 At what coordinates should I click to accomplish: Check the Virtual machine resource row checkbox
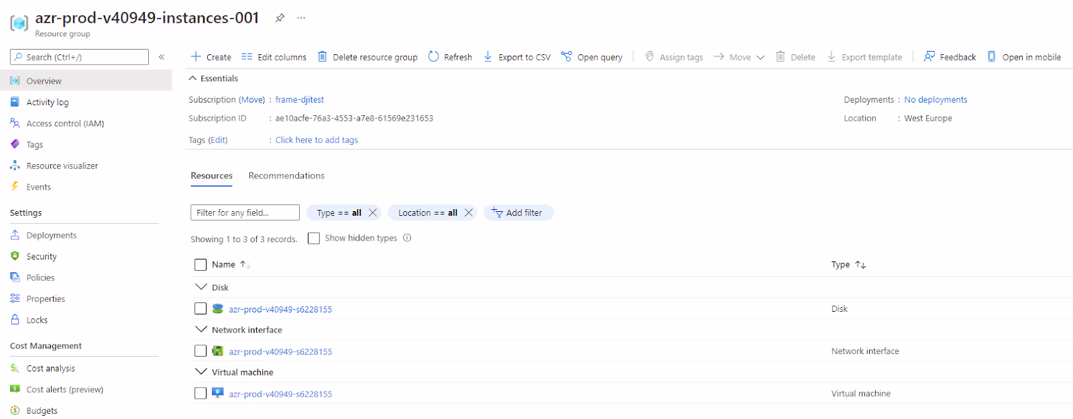pos(201,393)
